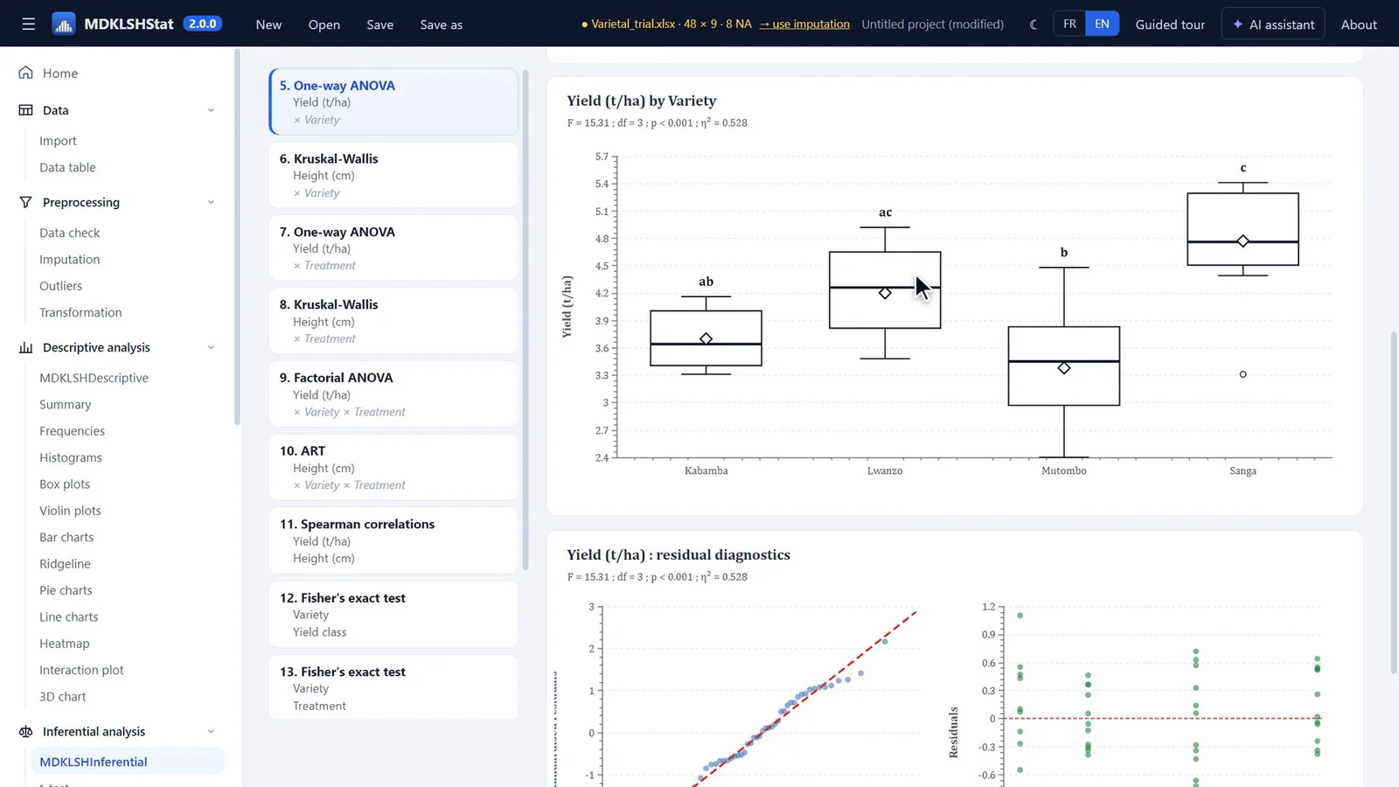Toggle dark mode moon icon
Screen dimensions: 1399x787
[x=1034, y=24]
